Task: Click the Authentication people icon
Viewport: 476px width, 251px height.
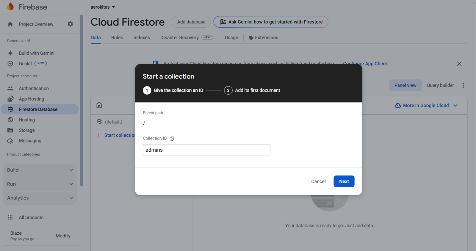Action: coord(10,88)
